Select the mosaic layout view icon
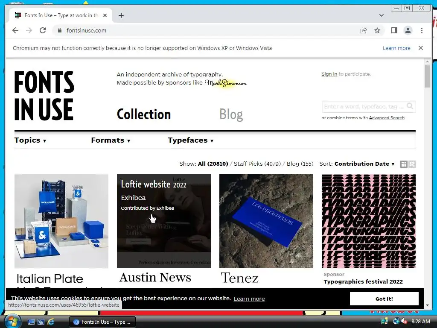 coord(412,164)
